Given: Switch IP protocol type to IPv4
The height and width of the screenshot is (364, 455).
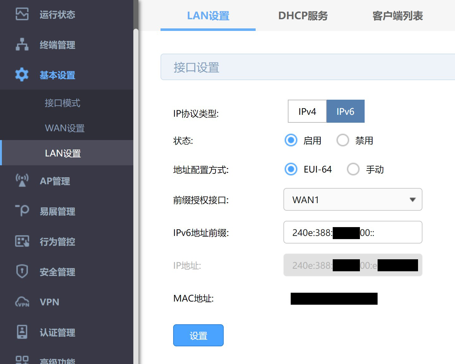Looking at the screenshot, I should click(x=307, y=111).
